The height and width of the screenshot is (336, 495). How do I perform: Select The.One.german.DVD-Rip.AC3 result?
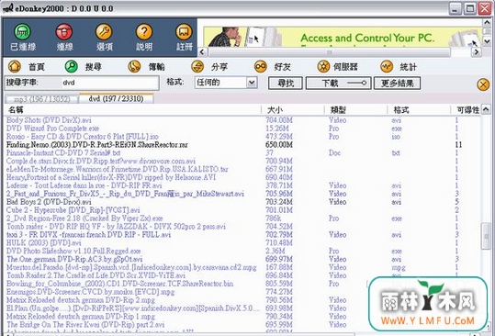(74, 259)
